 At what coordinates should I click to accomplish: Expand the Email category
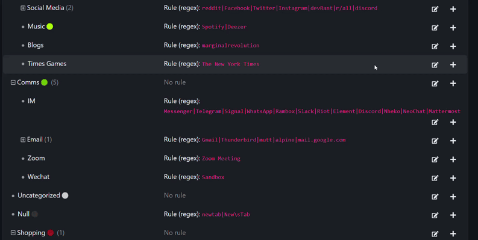point(23,140)
